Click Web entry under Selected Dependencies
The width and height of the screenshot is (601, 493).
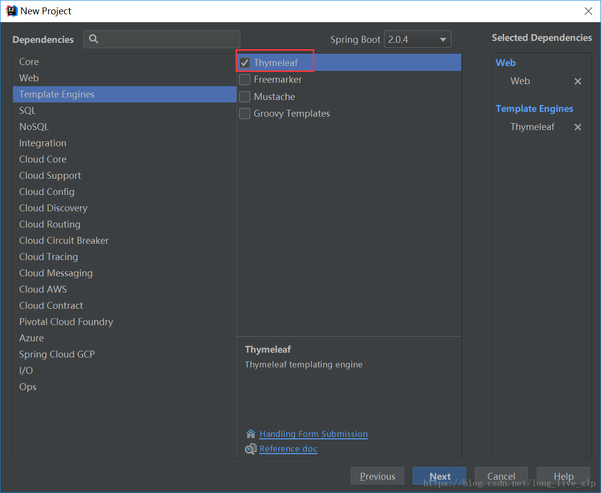(520, 81)
